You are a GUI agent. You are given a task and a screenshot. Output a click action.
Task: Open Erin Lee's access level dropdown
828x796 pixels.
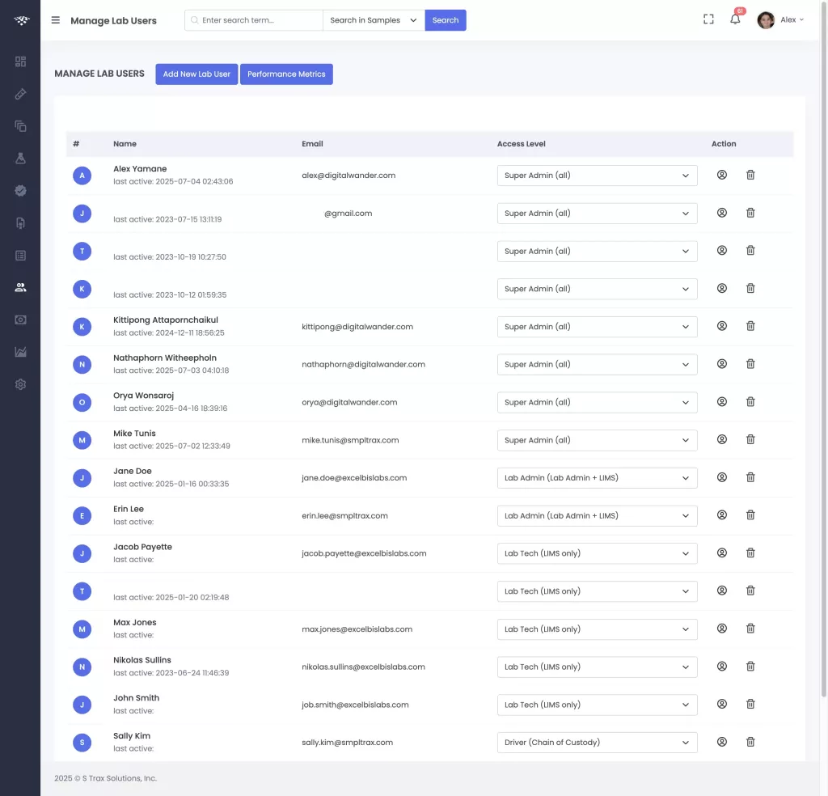[x=597, y=516]
